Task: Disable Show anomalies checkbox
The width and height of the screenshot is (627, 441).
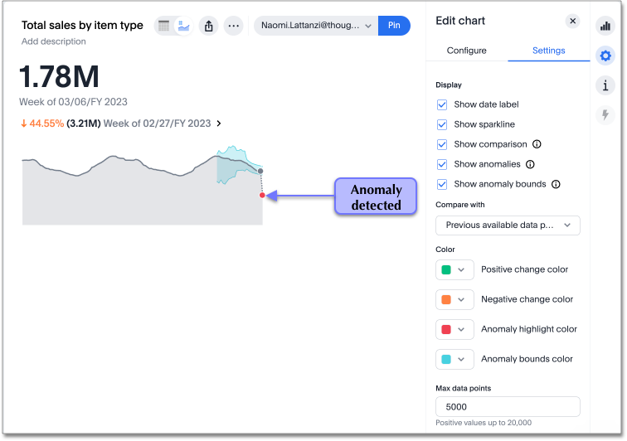Action: coord(442,164)
